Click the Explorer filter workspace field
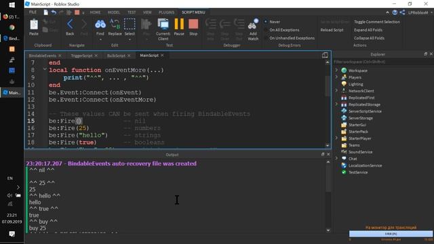This screenshot has height=244, width=434. [x=382, y=62]
